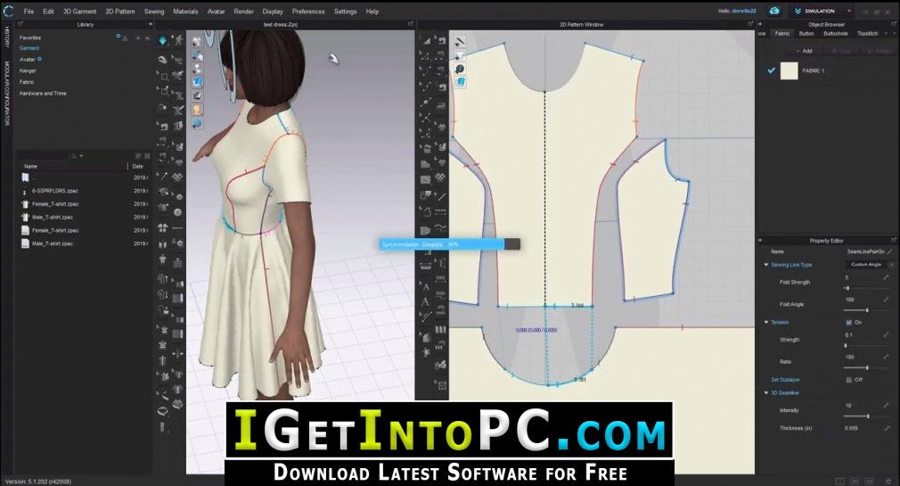
Task: Click the pencil edit icon beside the Name field
Action: coord(889,251)
